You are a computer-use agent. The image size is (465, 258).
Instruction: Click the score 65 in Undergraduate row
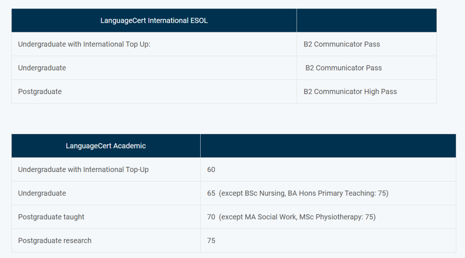[211, 193]
